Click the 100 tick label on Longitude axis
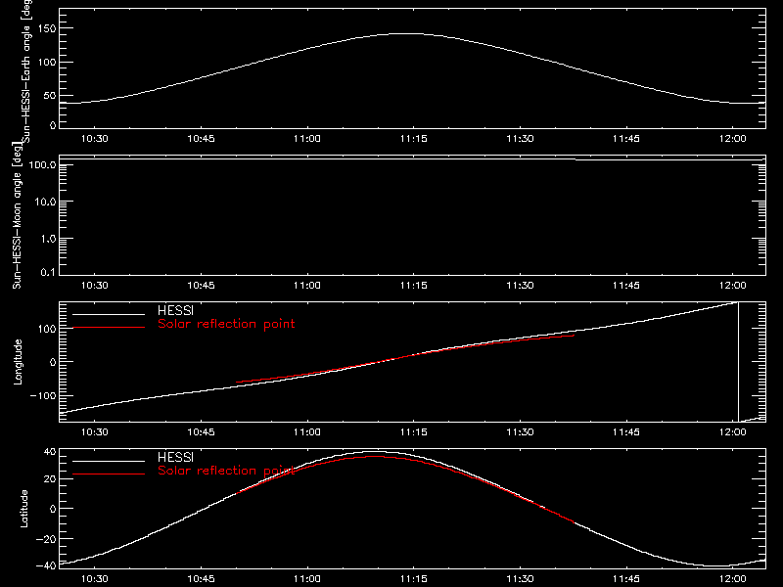The width and height of the screenshot is (783, 587). (46, 329)
